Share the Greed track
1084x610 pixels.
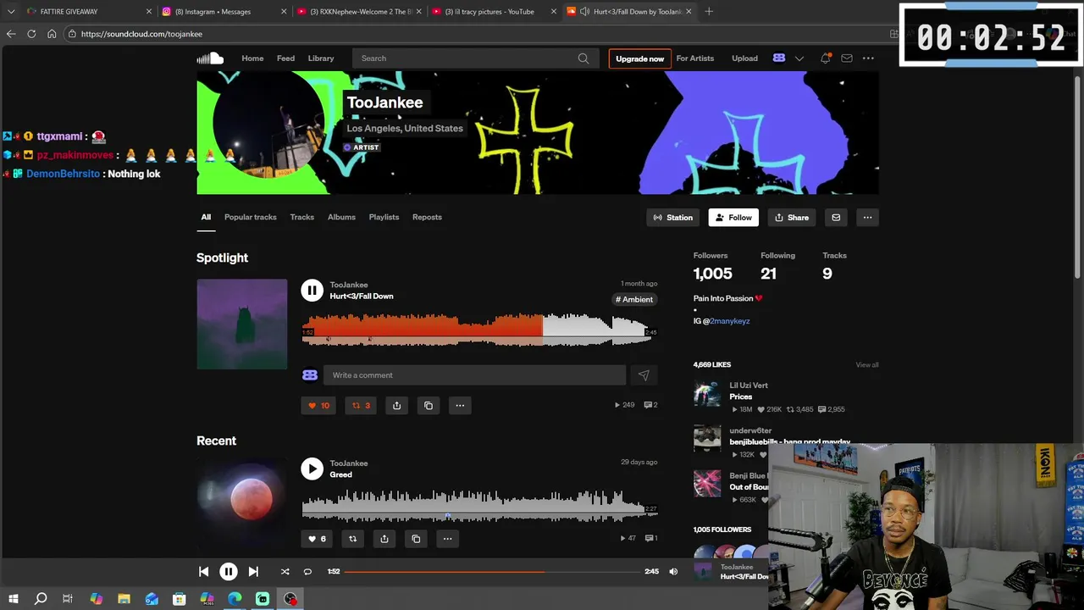click(x=384, y=539)
